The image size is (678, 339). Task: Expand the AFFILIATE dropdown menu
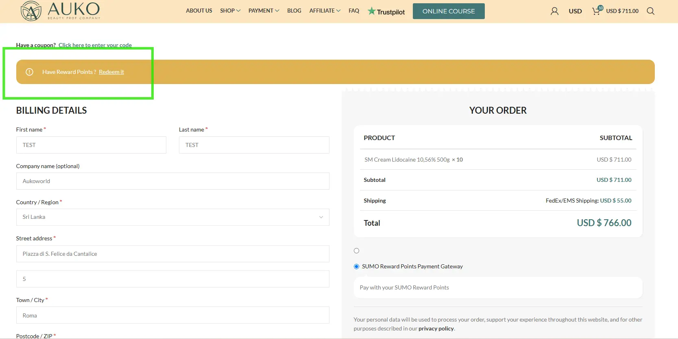(325, 11)
